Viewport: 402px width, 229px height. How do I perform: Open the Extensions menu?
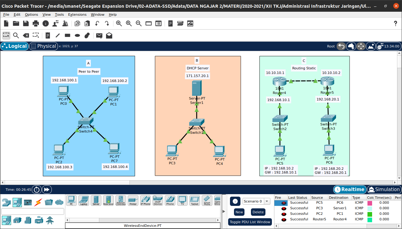tap(77, 14)
